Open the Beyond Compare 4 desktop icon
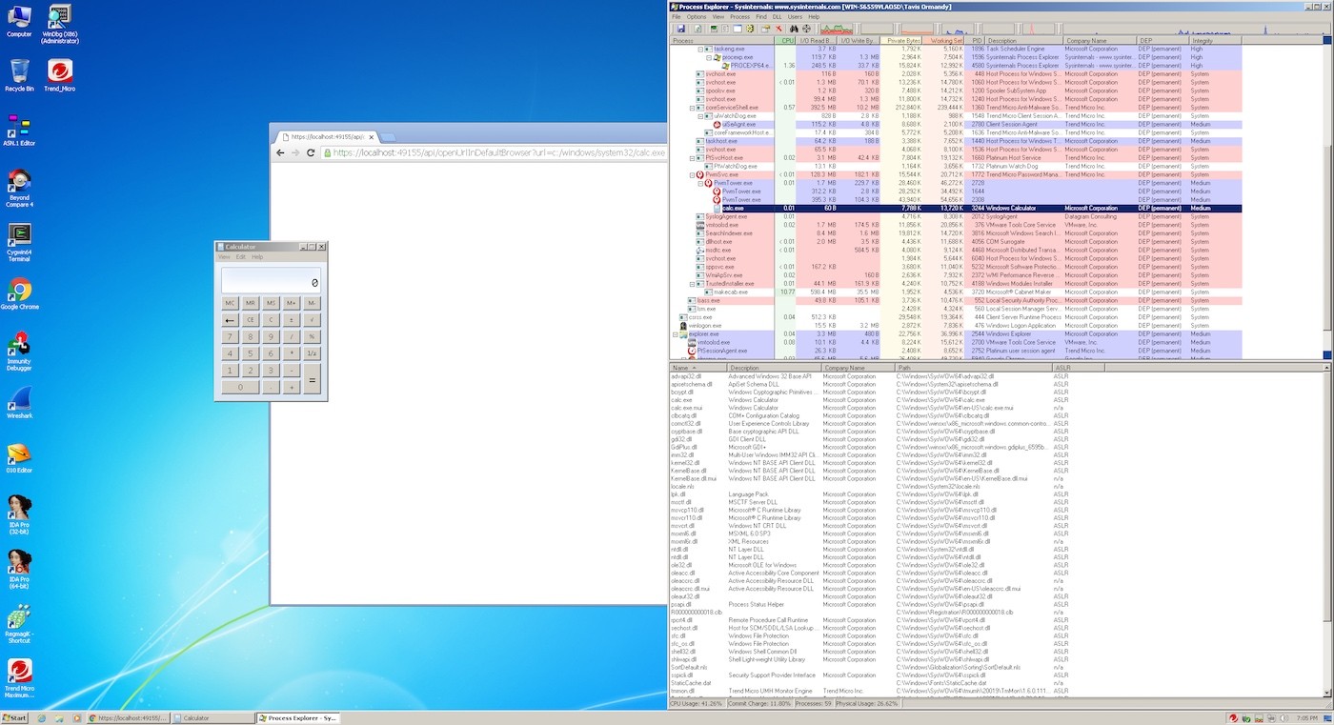This screenshot has height=725, width=1334. pyautogui.click(x=19, y=188)
